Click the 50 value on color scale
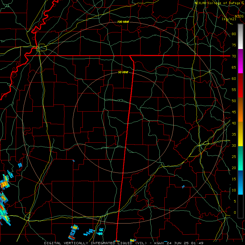Screen dimensions: 245x245 (x=234, y=101)
